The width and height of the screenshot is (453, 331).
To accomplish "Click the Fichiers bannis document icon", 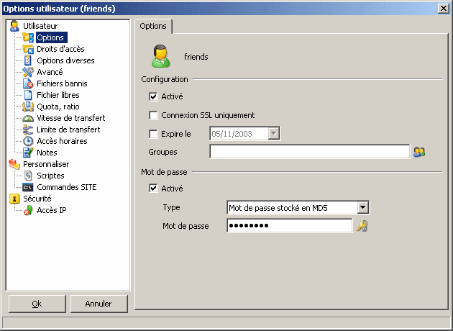I will pyautogui.click(x=28, y=83).
